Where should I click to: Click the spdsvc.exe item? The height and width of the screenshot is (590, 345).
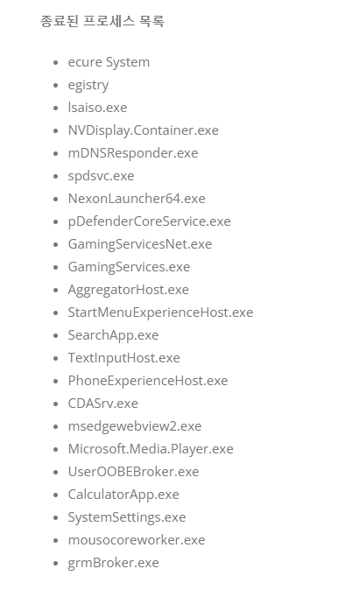101,176
